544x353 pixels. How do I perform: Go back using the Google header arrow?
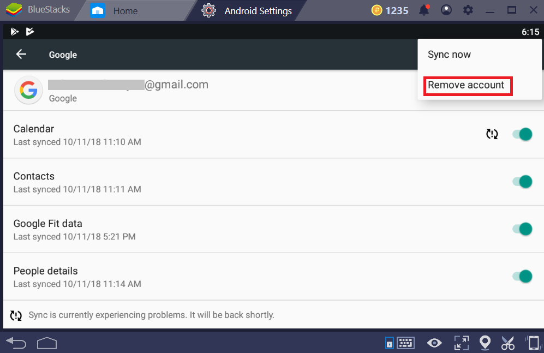(21, 54)
